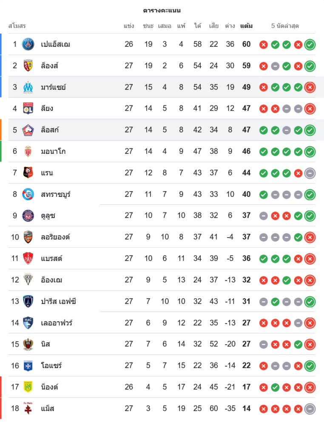Click the Lille club crest
Image resolution: width=324 pixels, height=425 pixels.
coord(28,130)
